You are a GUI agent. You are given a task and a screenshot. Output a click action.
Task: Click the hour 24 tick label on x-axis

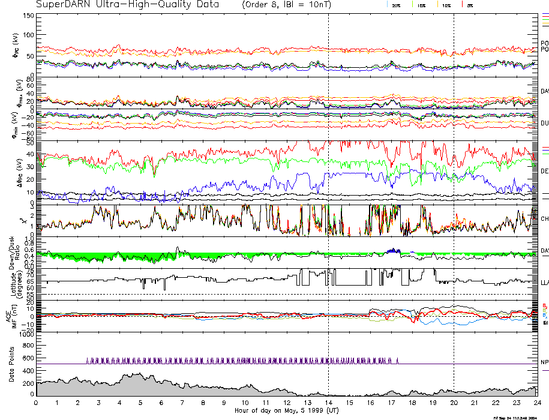(x=536, y=403)
